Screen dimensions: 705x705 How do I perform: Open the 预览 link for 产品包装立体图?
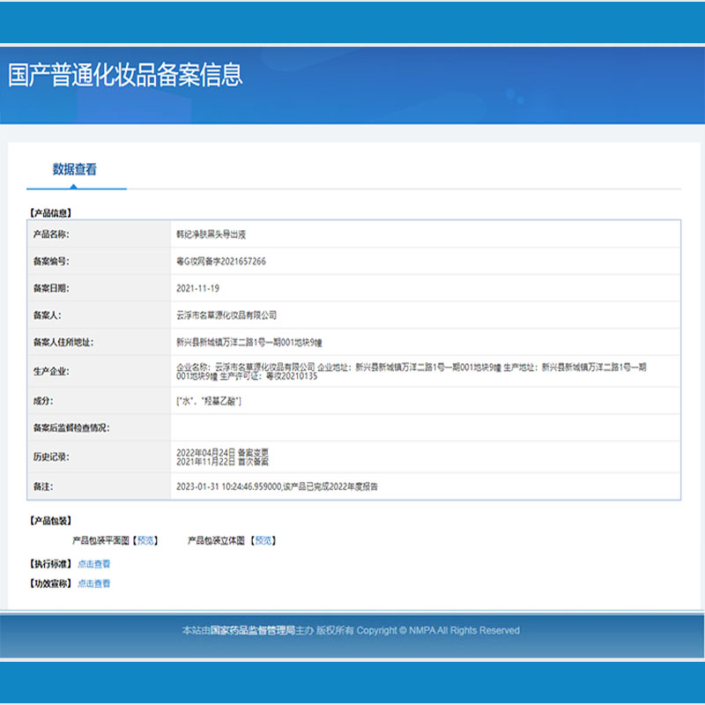tap(264, 541)
